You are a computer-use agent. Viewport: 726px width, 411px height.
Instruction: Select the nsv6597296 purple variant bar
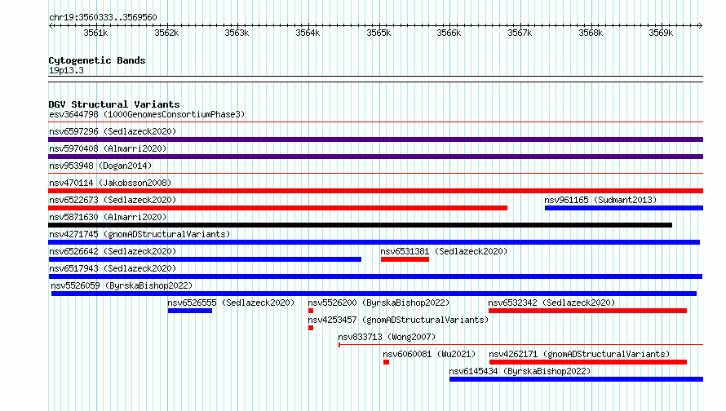pyautogui.click(x=375, y=139)
